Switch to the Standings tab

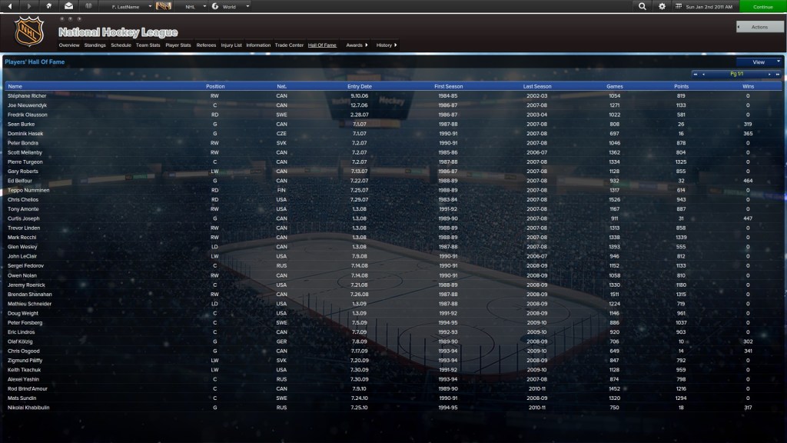pos(95,45)
